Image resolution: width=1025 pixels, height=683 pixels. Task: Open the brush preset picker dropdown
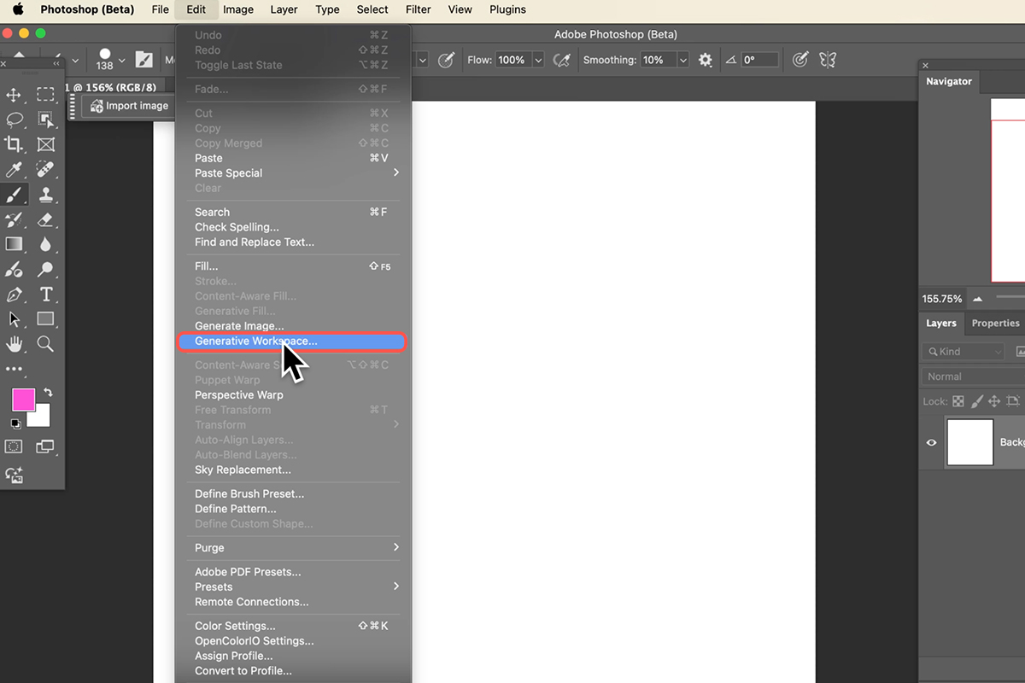click(121, 60)
